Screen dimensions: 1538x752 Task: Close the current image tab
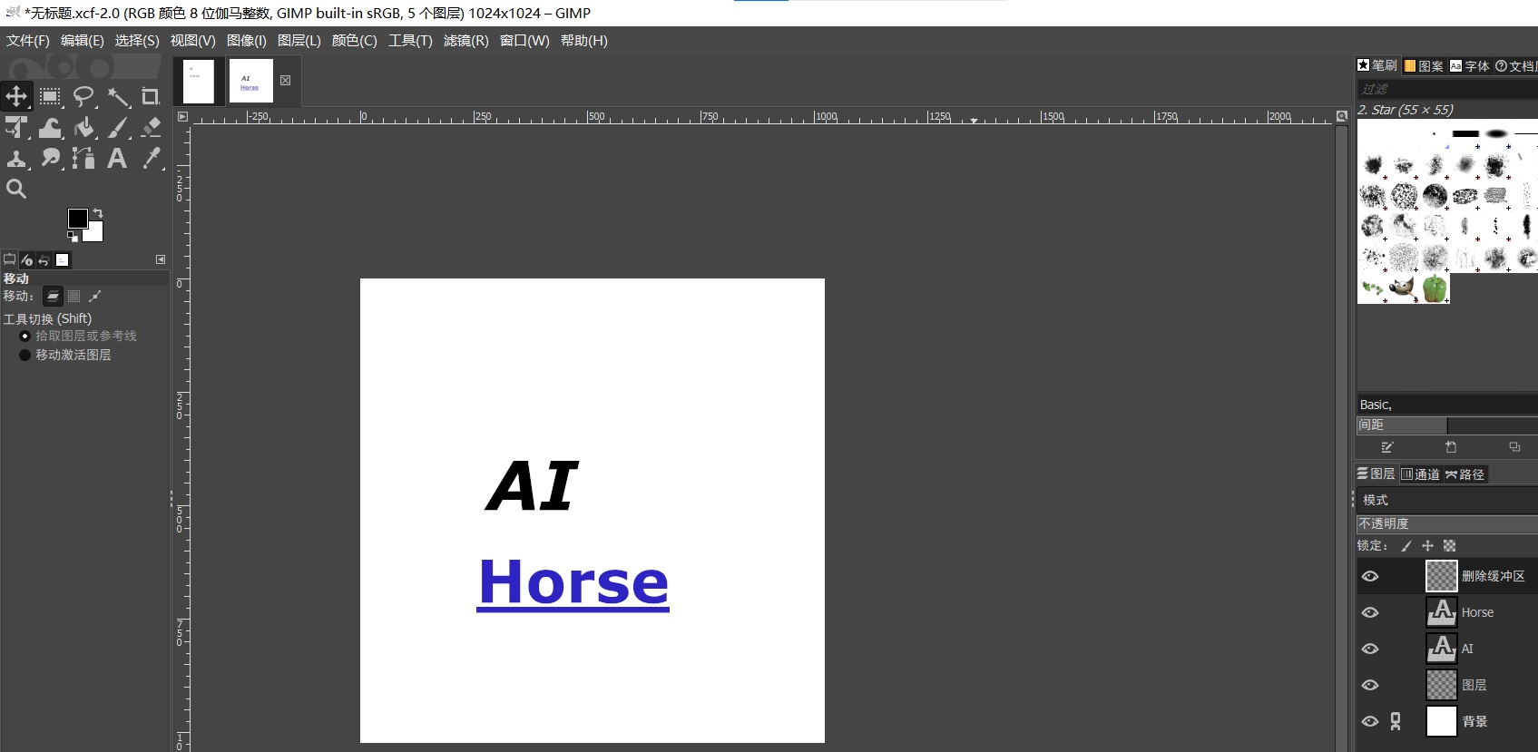pyautogui.click(x=285, y=81)
